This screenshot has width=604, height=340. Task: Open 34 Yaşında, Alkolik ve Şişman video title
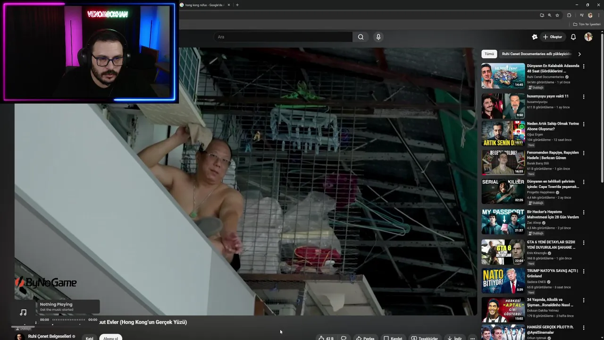coord(550,302)
